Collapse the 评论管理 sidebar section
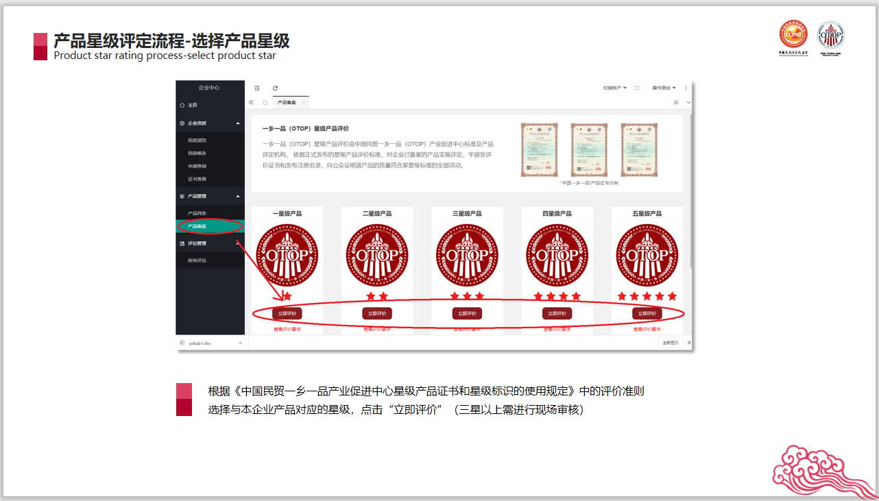This screenshot has height=501, width=879. coord(238,243)
